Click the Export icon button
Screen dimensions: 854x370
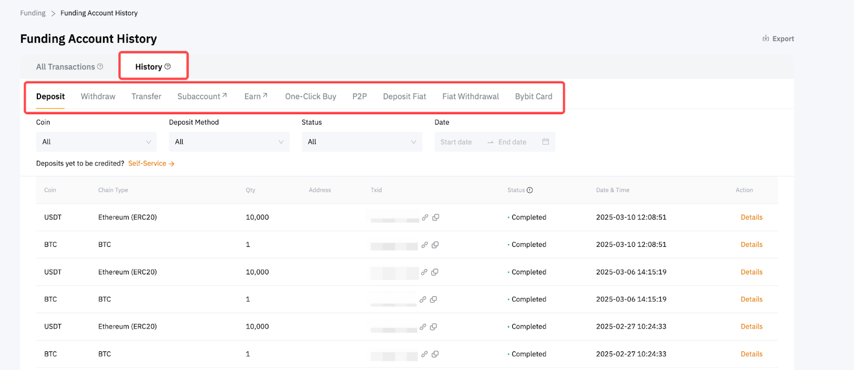point(766,38)
